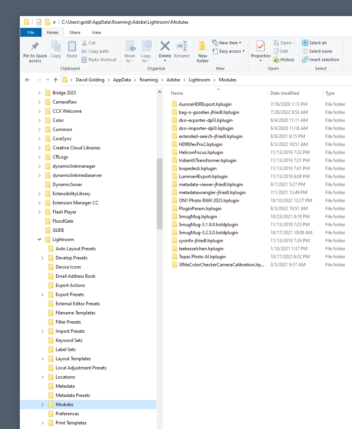This screenshot has height=429, width=352.
Task: Select loupedeck.lrplugin folder
Action: pyautogui.click(x=198, y=168)
